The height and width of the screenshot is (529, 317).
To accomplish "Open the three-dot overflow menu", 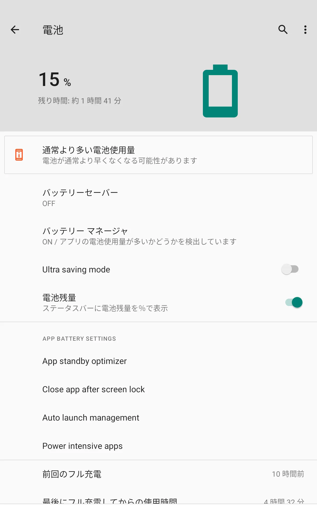I will (305, 30).
